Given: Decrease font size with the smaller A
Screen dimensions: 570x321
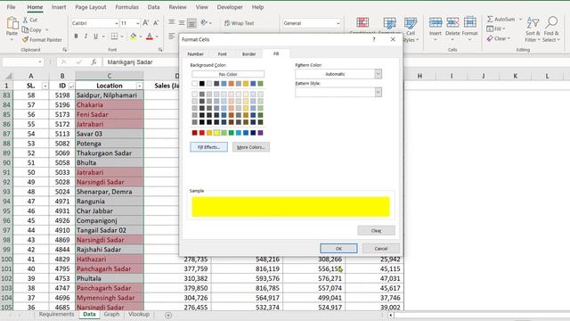Looking at the screenshot, I should coord(156,23).
